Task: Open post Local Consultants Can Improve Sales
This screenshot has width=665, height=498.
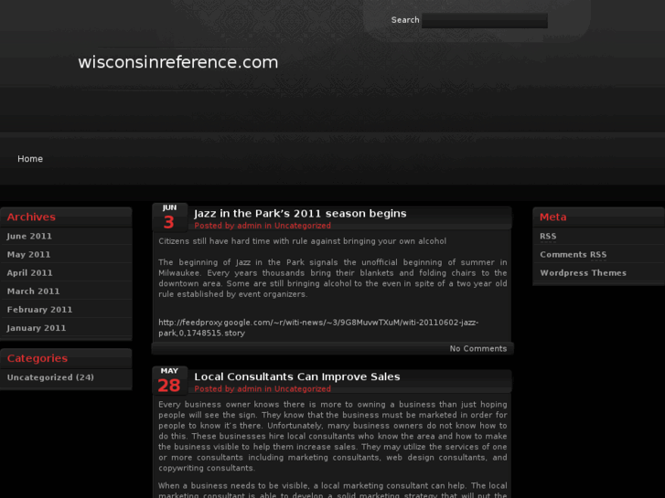Action: [297, 376]
